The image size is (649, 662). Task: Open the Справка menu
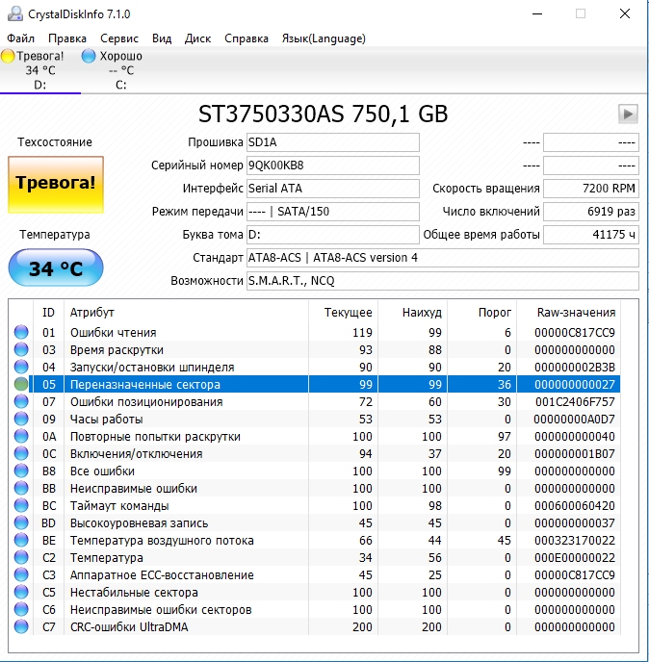[247, 38]
